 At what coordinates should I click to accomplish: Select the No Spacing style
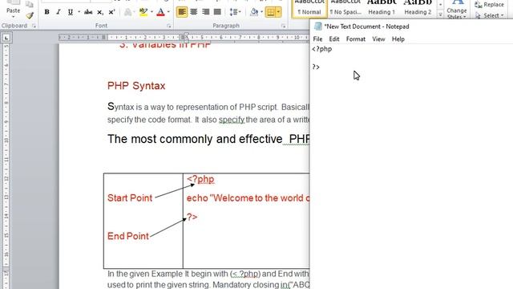point(345,9)
